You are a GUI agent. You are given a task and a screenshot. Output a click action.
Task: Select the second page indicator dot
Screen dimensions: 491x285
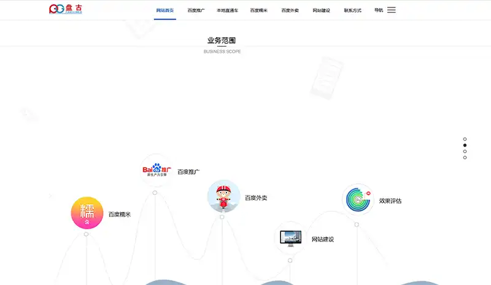point(465,145)
